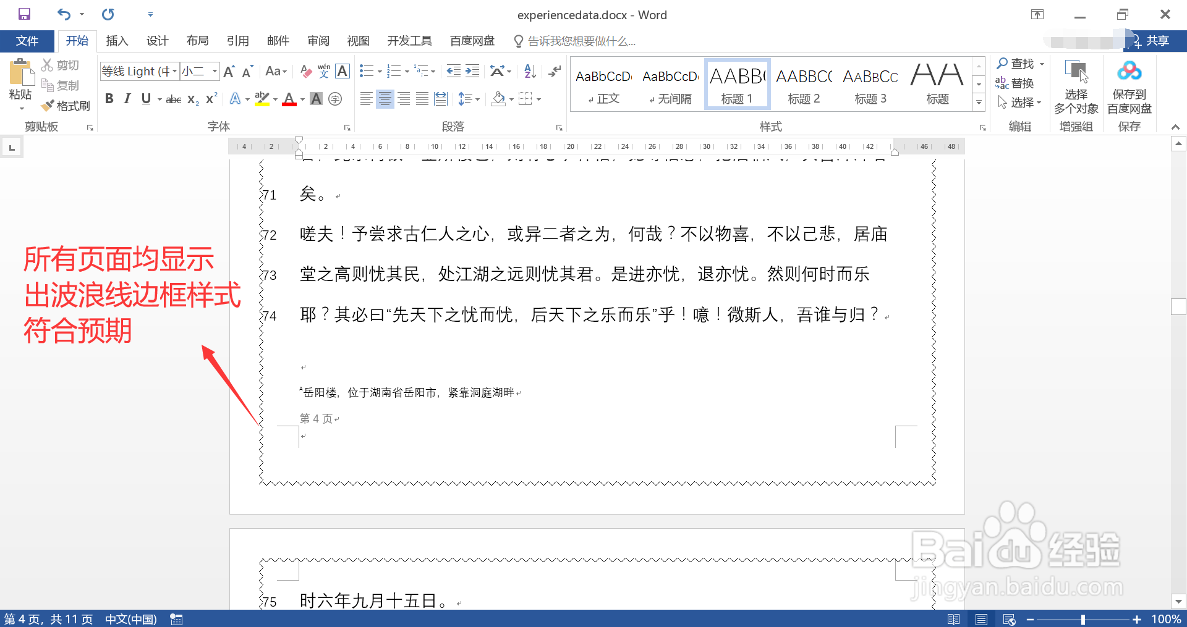This screenshot has width=1187, height=627.
Task: Shrink font size with the smaller A icon
Action: coord(247,71)
